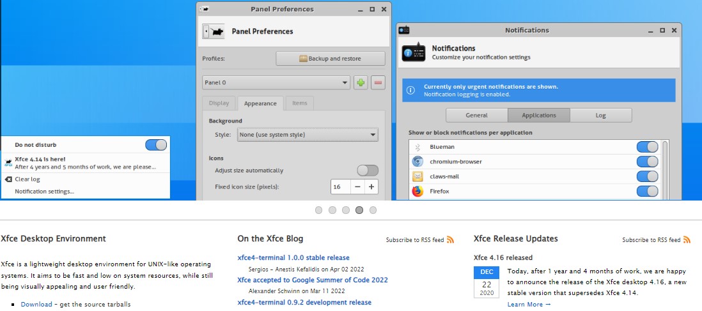Select the second carousel dot
Screen dimensions: 702x311
(332, 210)
